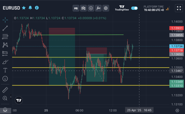The width and height of the screenshot is (185, 114).
Task: Open the horizontal lines Fibonacci tool
Action: click(x=5, y=37)
